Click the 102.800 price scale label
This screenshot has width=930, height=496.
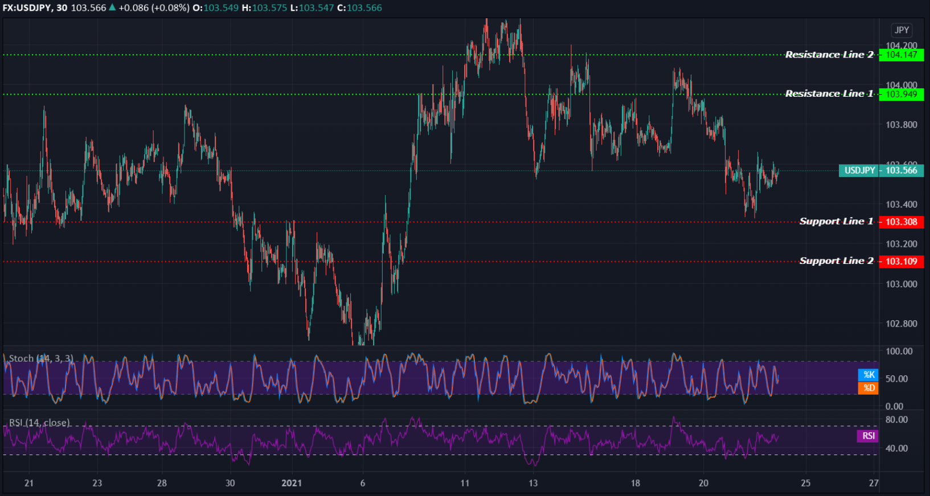[x=902, y=324]
